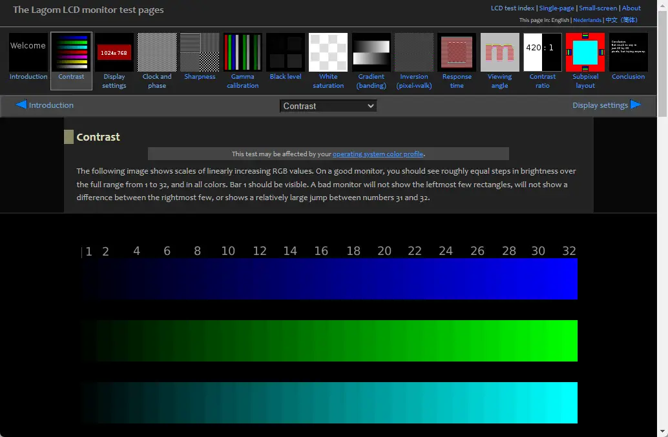Open the Sharpness test icon
Screen dimensions: 668x437
200,52
